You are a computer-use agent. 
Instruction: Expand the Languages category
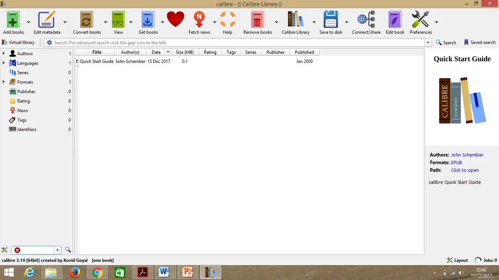click(4, 63)
